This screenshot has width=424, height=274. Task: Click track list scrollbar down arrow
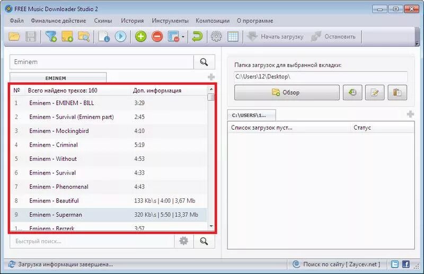pos(211,226)
